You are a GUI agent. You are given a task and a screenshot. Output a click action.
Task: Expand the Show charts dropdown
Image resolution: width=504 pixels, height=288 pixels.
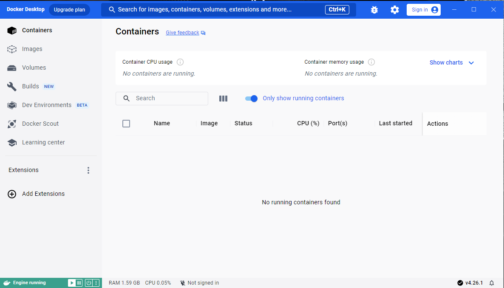pos(452,63)
